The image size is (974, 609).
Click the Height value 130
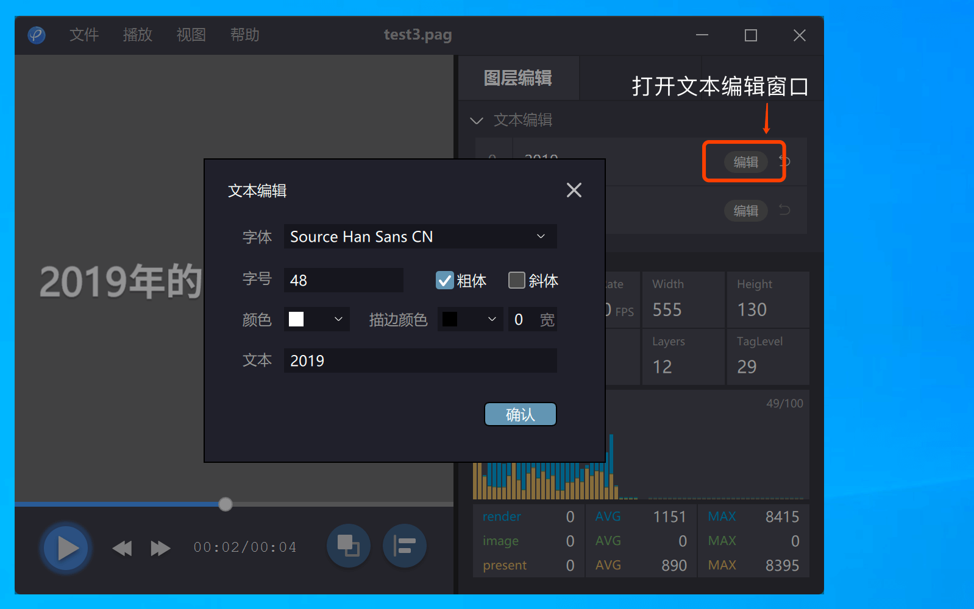752,310
